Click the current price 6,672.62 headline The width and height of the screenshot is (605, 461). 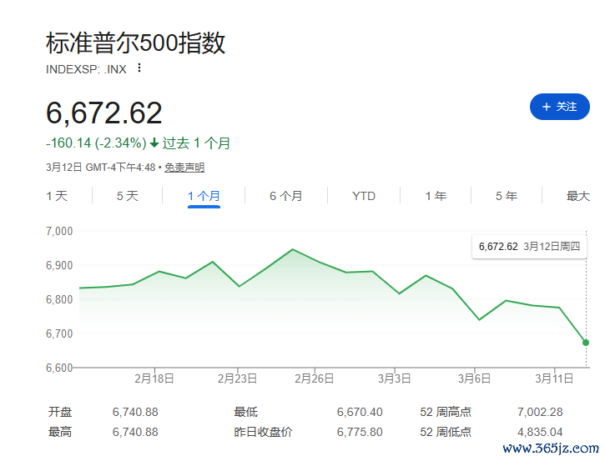click(x=103, y=113)
